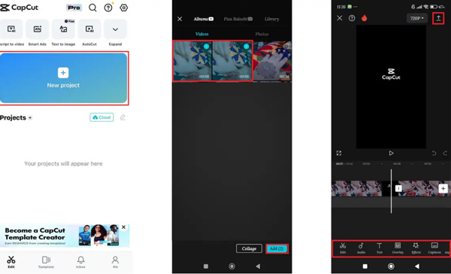
Task: Open settings gear on CapCut home
Action: (x=124, y=8)
